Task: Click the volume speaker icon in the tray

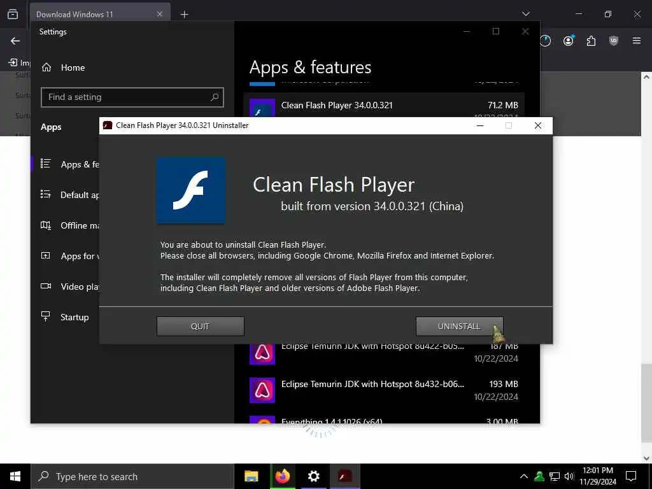Action: click(569, 476)
